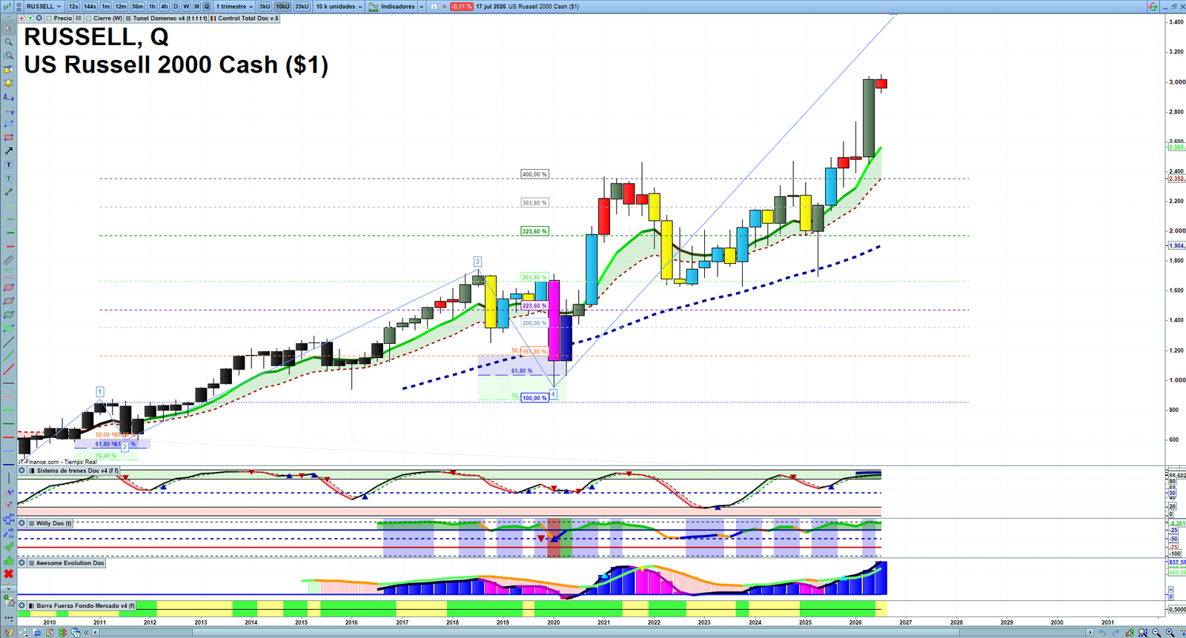Click the alert bell tool icon
The height and width of the screenshot is (638, 1186).
[8, 83]
